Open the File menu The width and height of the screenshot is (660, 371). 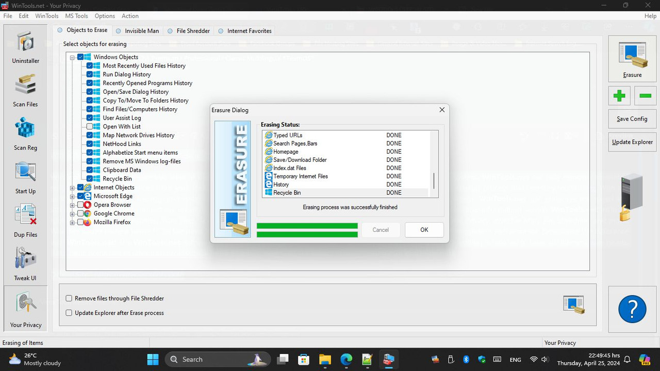pos(8,16)
